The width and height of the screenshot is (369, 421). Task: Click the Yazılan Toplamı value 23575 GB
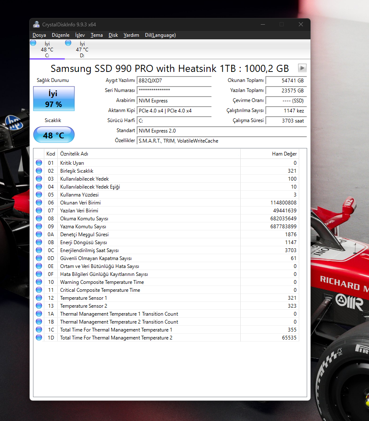click(x=286, y=90)
